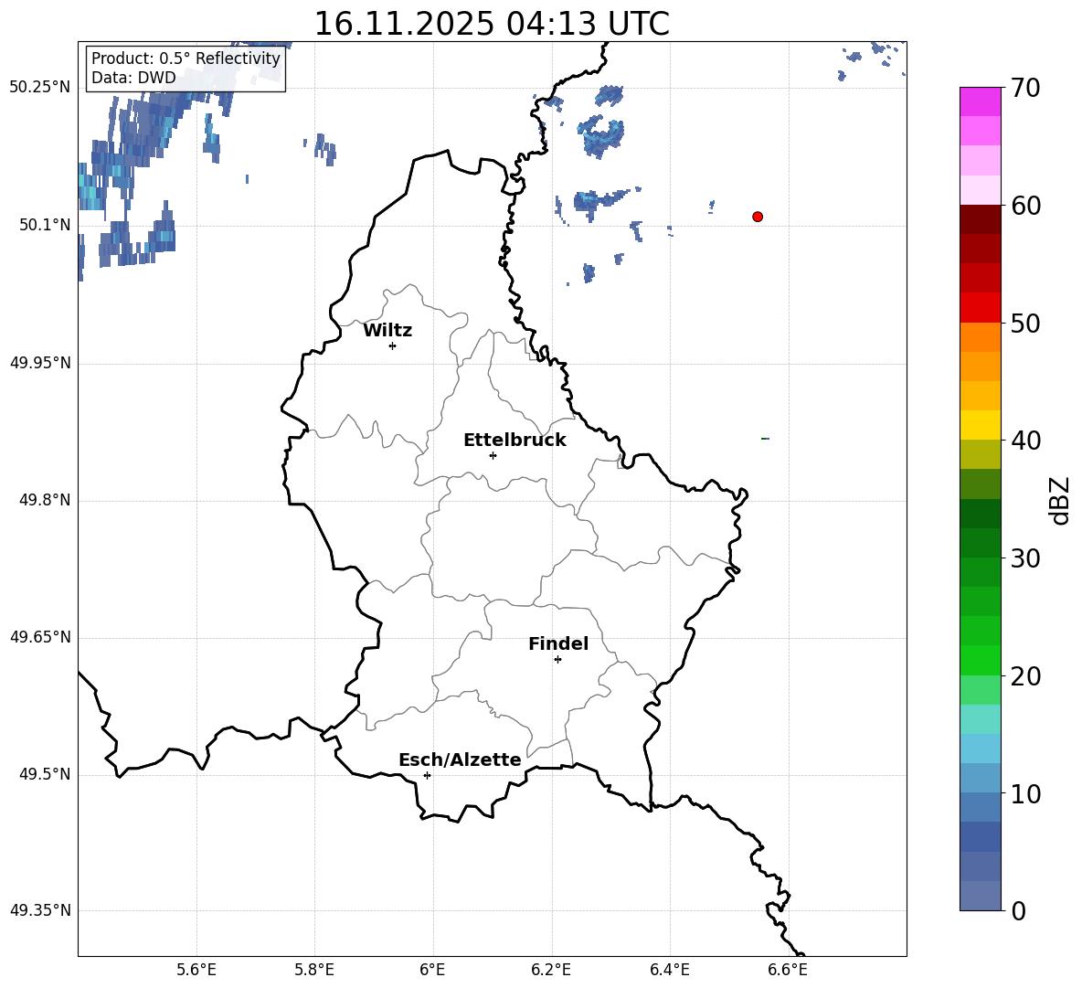Click the Wiltz city label
Viewport: 1082px width, 988px height.
click(387, 331)
